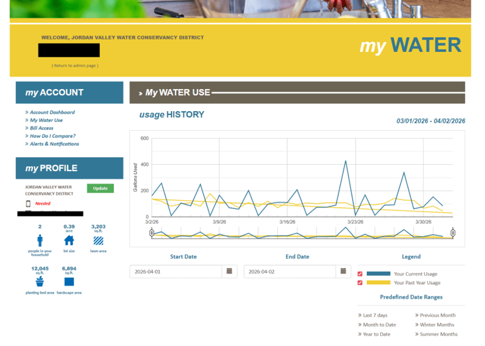Open the Start Date calendar picker icon
This screenshot has height=346, width=485.
229,271
